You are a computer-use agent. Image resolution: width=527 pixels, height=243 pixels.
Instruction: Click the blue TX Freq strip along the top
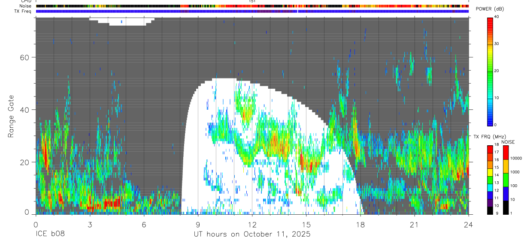252,11
